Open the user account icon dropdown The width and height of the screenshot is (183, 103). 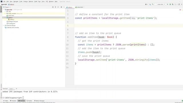pos(146,4)
